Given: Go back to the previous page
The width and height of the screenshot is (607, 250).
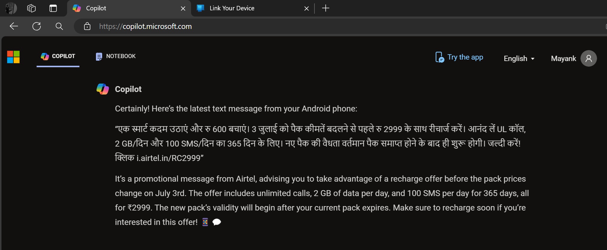Looking at the screenshot, I should pyautogui.click(x=14, y=26).
